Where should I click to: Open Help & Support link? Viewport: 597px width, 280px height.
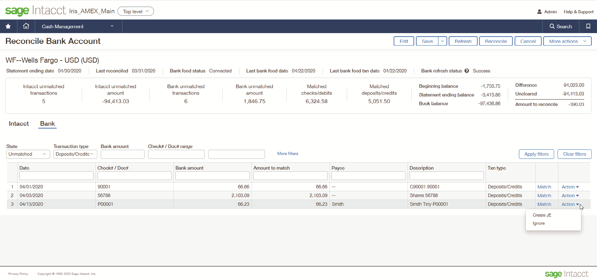(579, 11)
